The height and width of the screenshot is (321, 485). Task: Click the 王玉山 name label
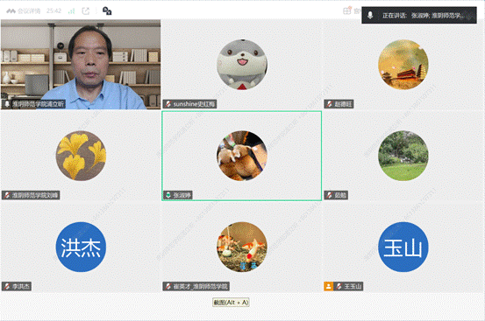pyautogui.click(x=353, y=287)
